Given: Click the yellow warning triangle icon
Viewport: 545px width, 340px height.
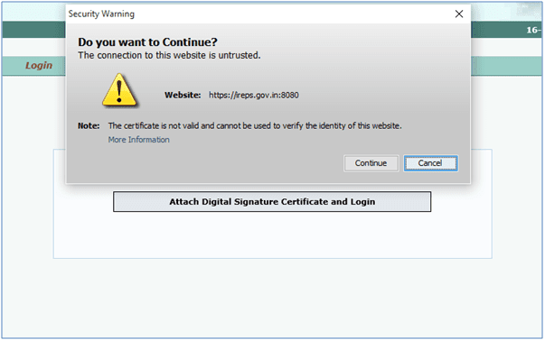Looking at the screenshot, I should pos(119,90).
